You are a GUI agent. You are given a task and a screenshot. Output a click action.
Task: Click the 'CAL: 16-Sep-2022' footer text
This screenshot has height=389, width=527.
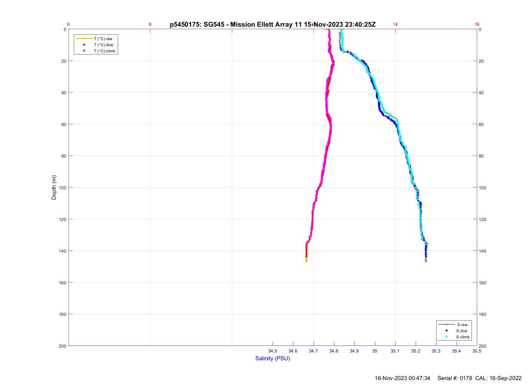[x=498, y=378]
